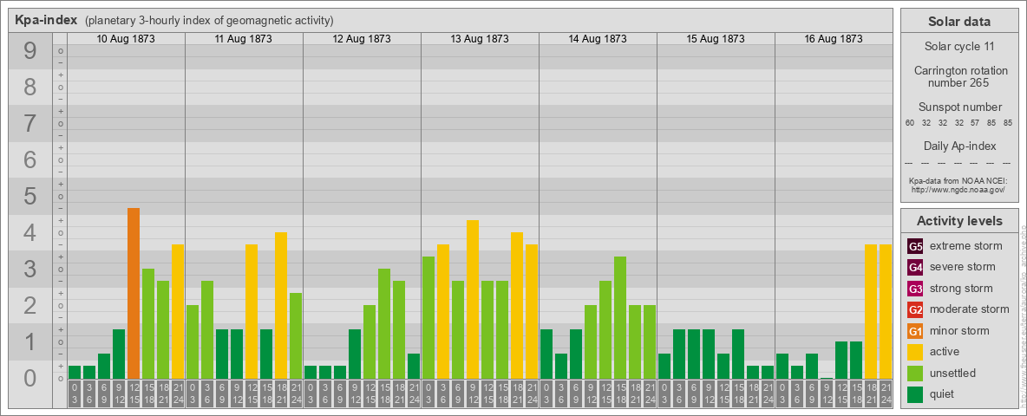This screenshot has width=1027, height=416.
Task: Click Kp scale number 7
Action: 30,124
